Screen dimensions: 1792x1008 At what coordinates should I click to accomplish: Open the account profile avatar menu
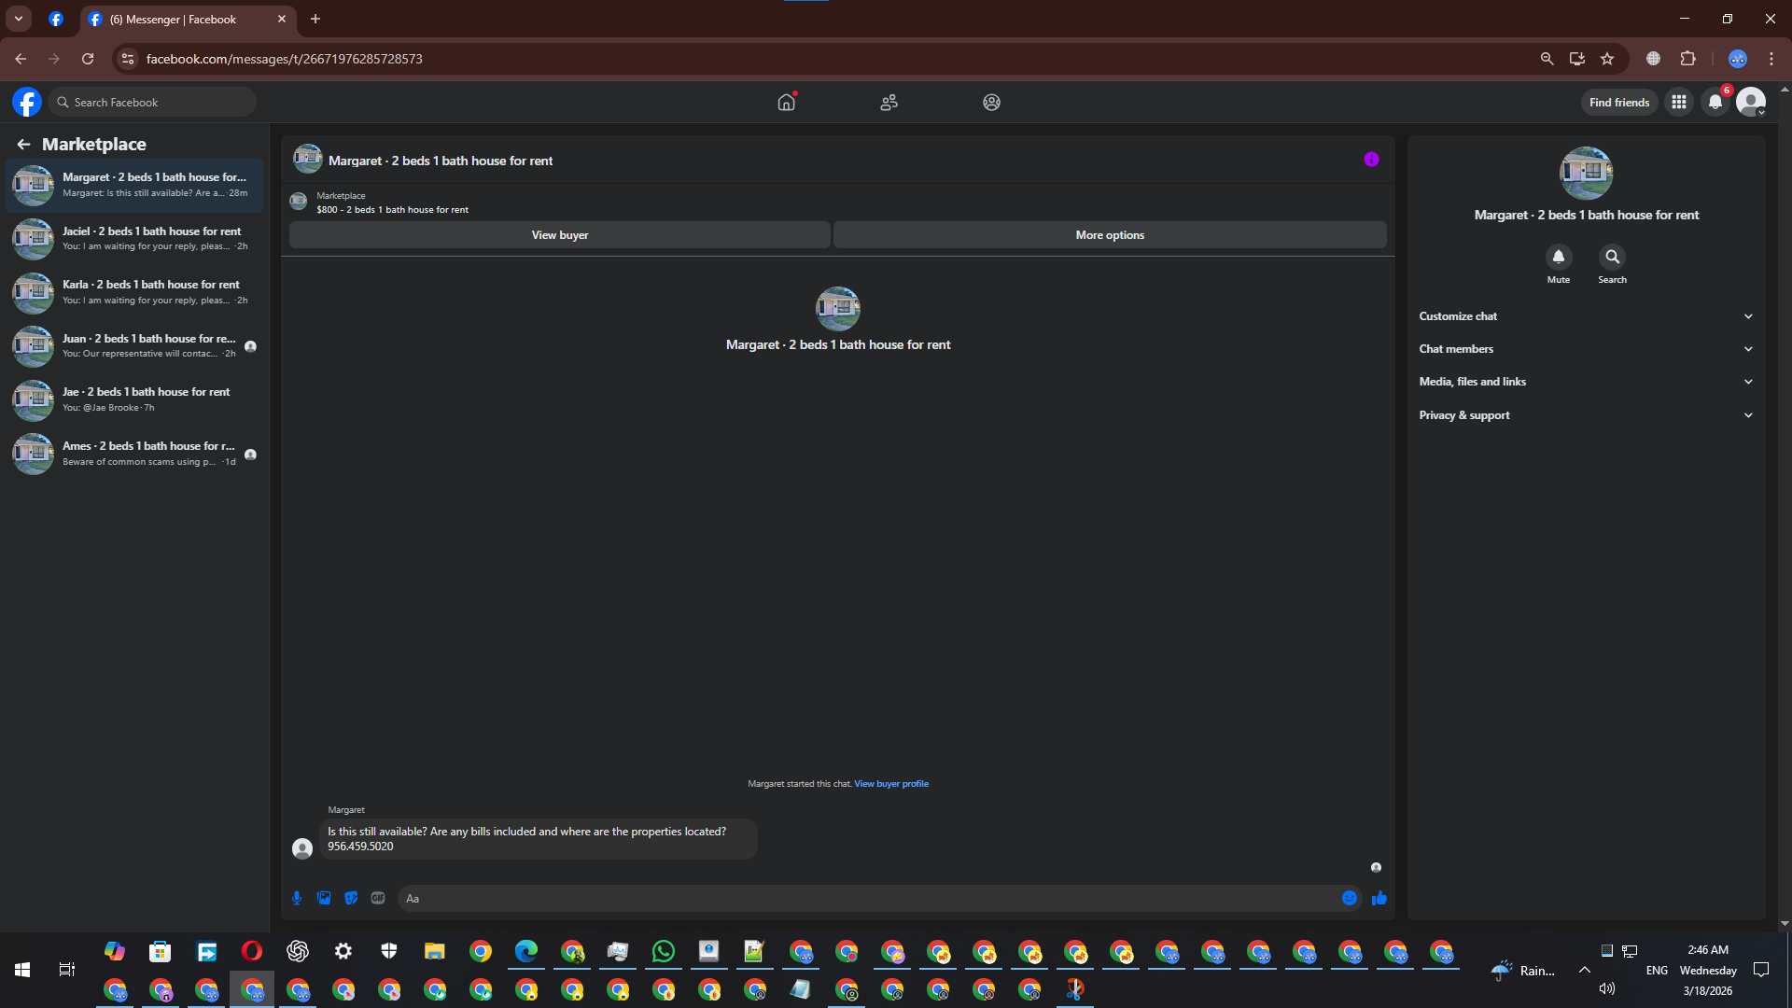click(1751, 102)
